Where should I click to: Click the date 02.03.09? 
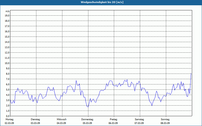click(9, 123)
